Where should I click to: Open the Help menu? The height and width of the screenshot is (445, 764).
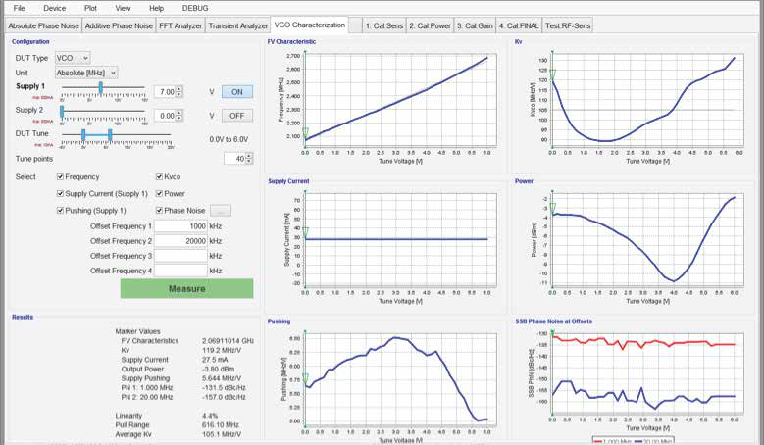tap(156, 8)
